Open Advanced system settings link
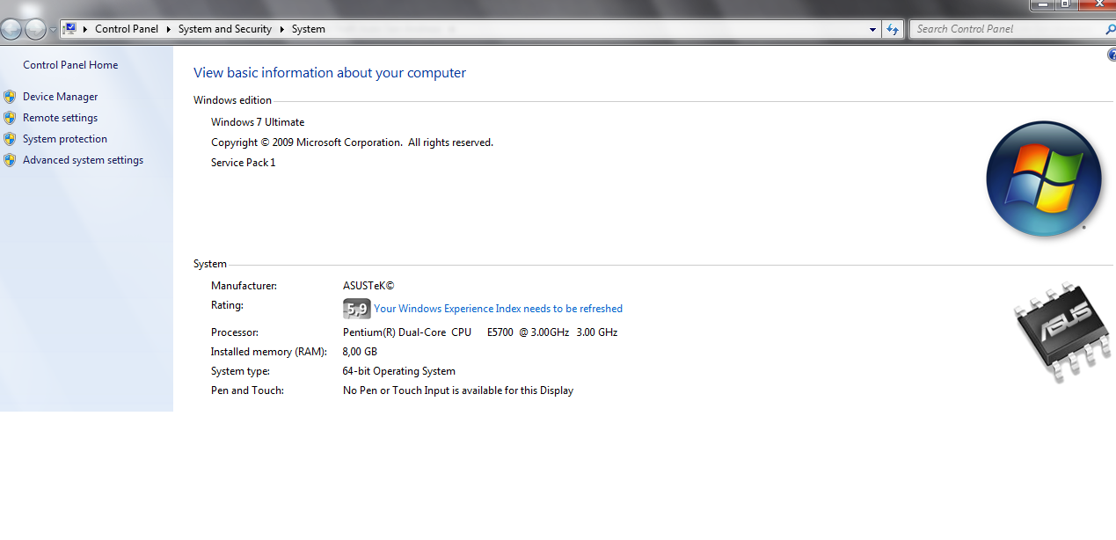1116x540 pixels. (x=84, y=160)
